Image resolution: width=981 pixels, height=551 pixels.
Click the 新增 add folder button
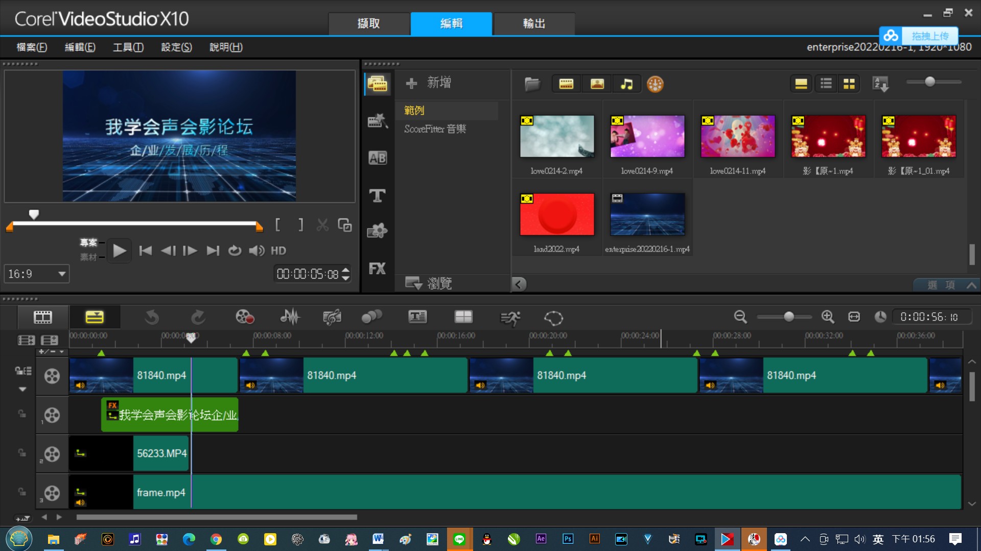(x=428, y=83)
